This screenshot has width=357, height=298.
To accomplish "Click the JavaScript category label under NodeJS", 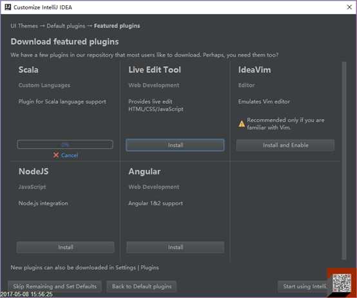I will point(32,187).
